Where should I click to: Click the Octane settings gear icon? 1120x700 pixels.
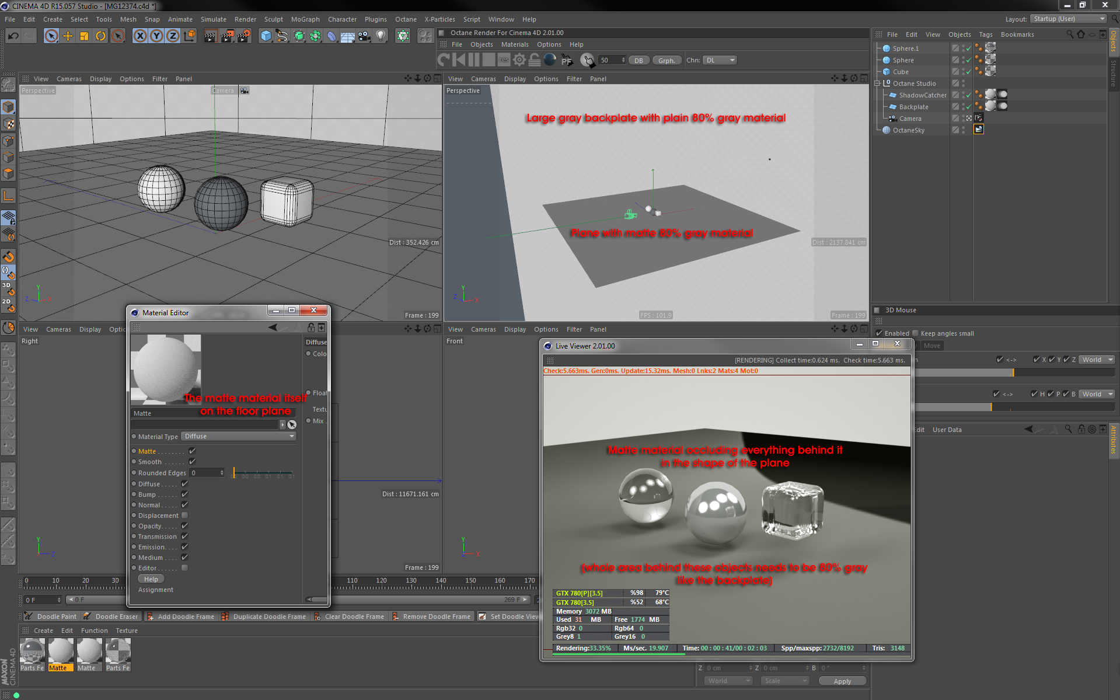pos(519,60)
